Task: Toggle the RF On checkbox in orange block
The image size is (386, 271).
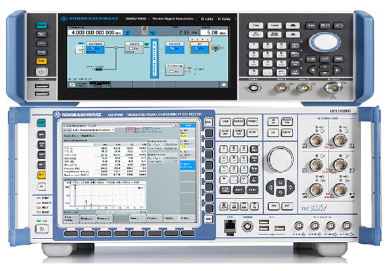Action: (x=197, y=49)
